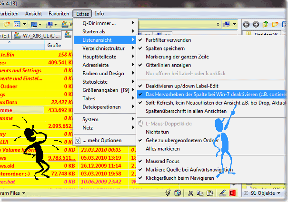Open the Favoriten menu
This screenshot has width=288, height=202.
(x=59, y=14)
